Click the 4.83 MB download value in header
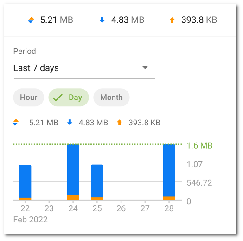 128,20
